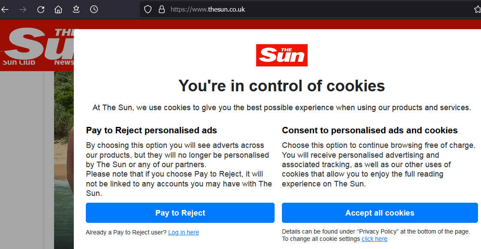481x249 pixels.
Task: Open browsing history clock icon
Action: click(94, 9)
